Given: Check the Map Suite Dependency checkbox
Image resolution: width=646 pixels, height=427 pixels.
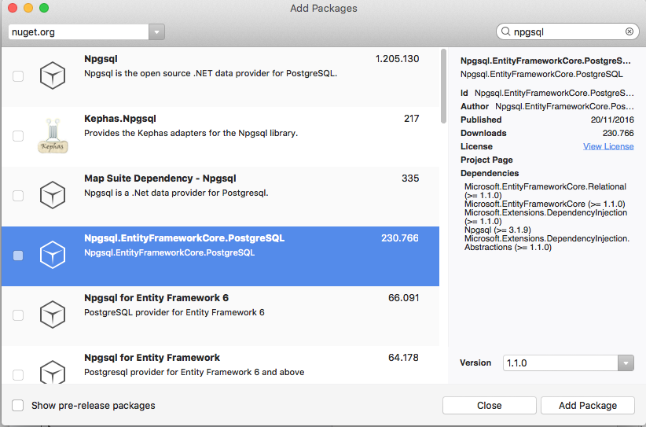Looking at the screenshot, I should (x=18, y=196).
